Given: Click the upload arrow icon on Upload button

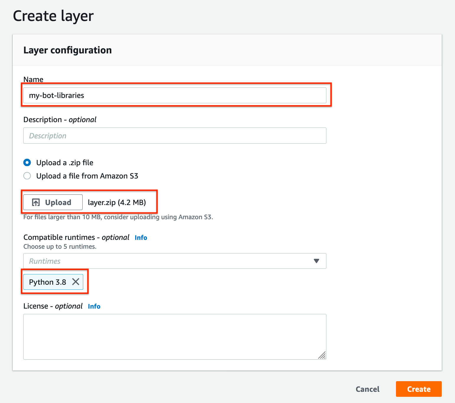Looking at the screenshot, I should [36, 202].
